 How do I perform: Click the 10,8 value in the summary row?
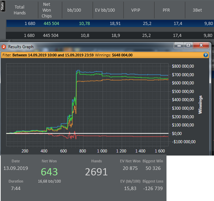(x=85, y=36)
